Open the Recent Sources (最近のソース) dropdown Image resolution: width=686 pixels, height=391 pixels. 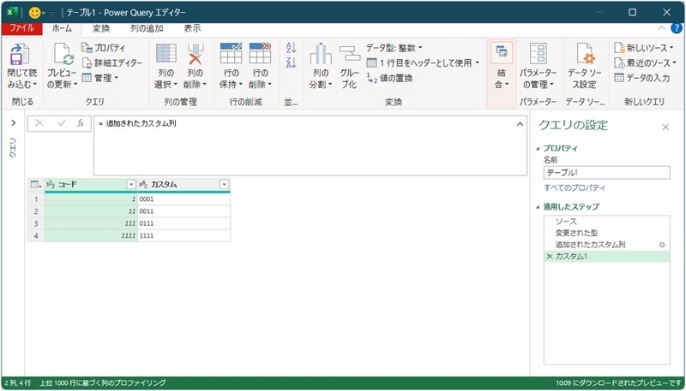(646, 62)
